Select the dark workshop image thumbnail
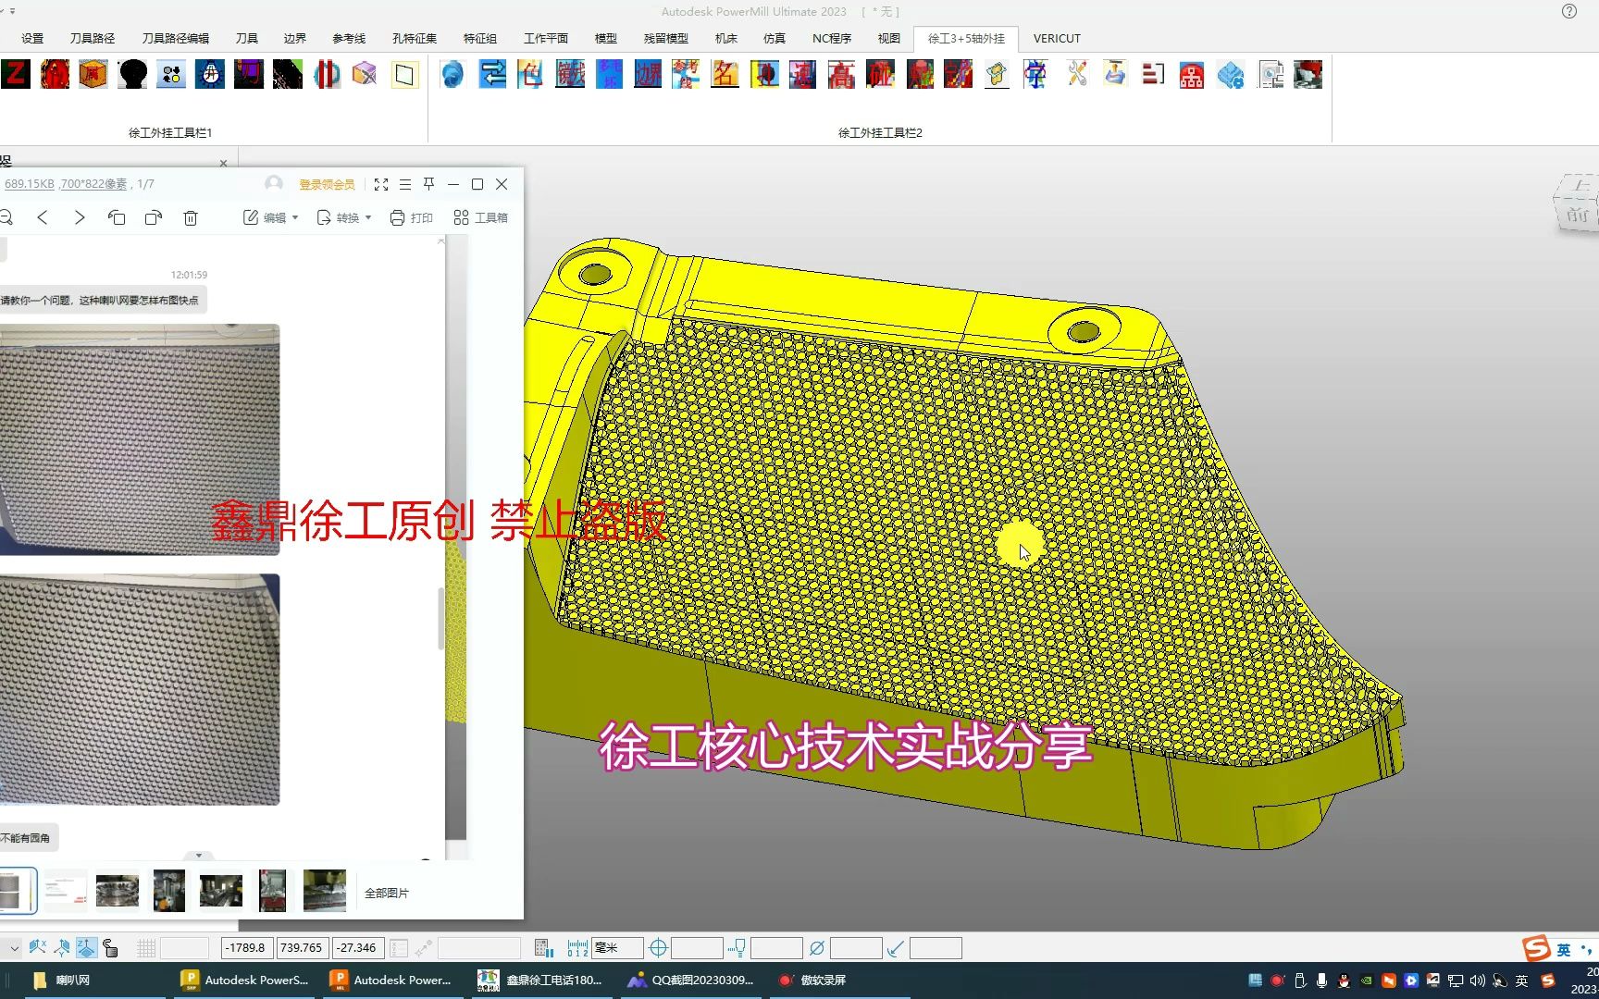The width and height of the screenshot is (1599, 999). [221, 891]
